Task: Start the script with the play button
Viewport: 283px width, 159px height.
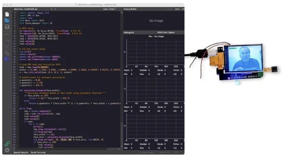Action: [7, 150]
